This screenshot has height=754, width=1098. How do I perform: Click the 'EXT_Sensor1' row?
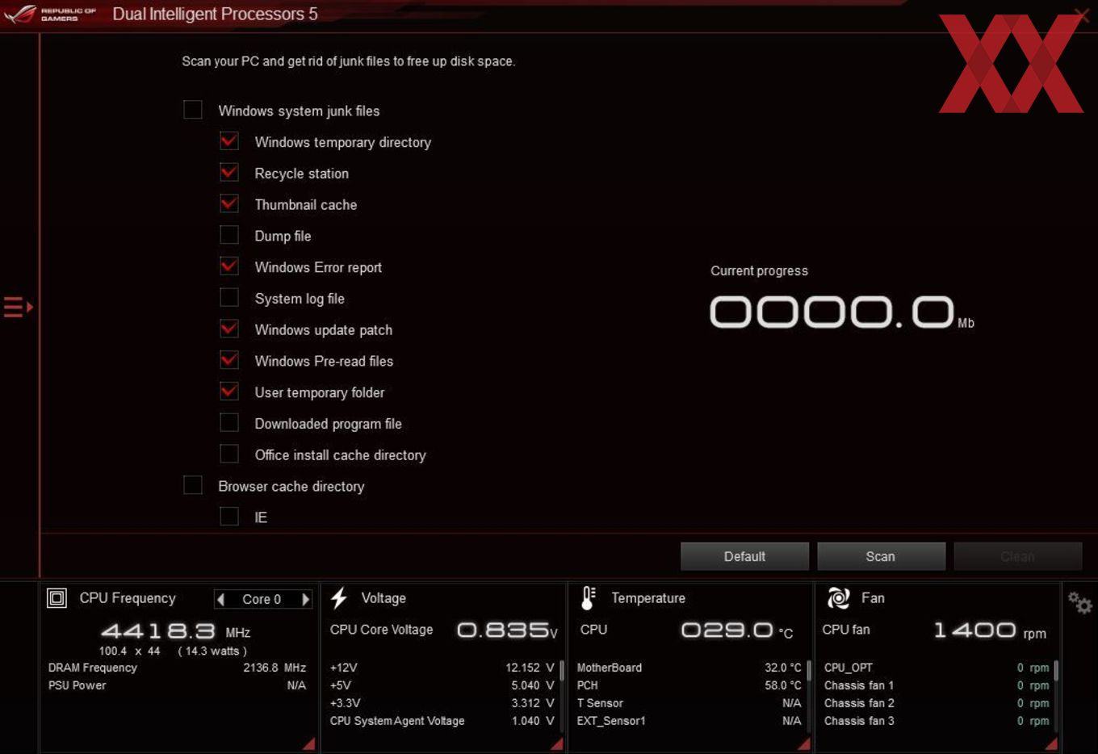[x=689, y=721]
